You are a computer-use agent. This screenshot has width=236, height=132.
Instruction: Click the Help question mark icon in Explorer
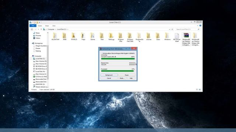pyautogui.click(x=200, y=26)
